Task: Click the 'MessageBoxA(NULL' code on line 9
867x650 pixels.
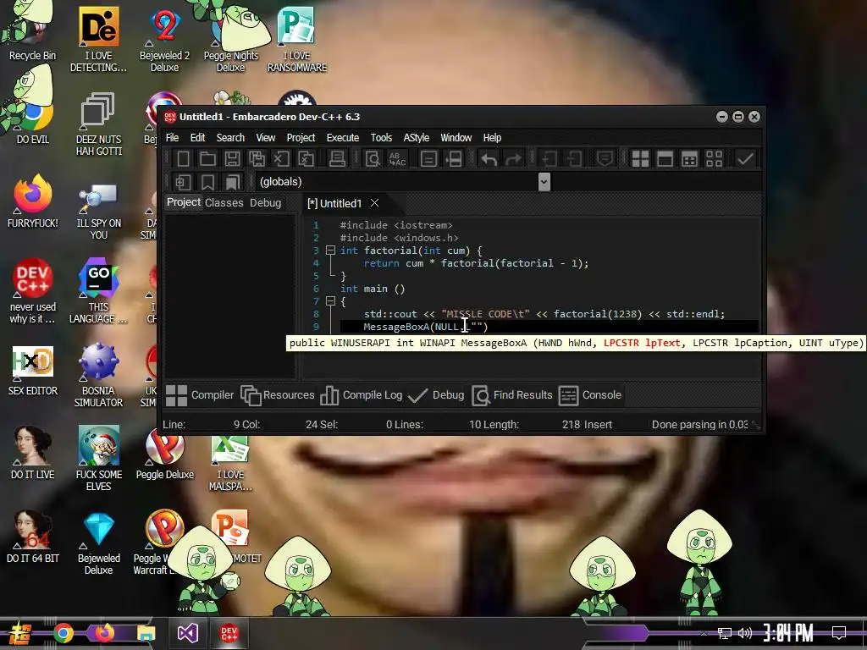Action: (x=411, y=327)
